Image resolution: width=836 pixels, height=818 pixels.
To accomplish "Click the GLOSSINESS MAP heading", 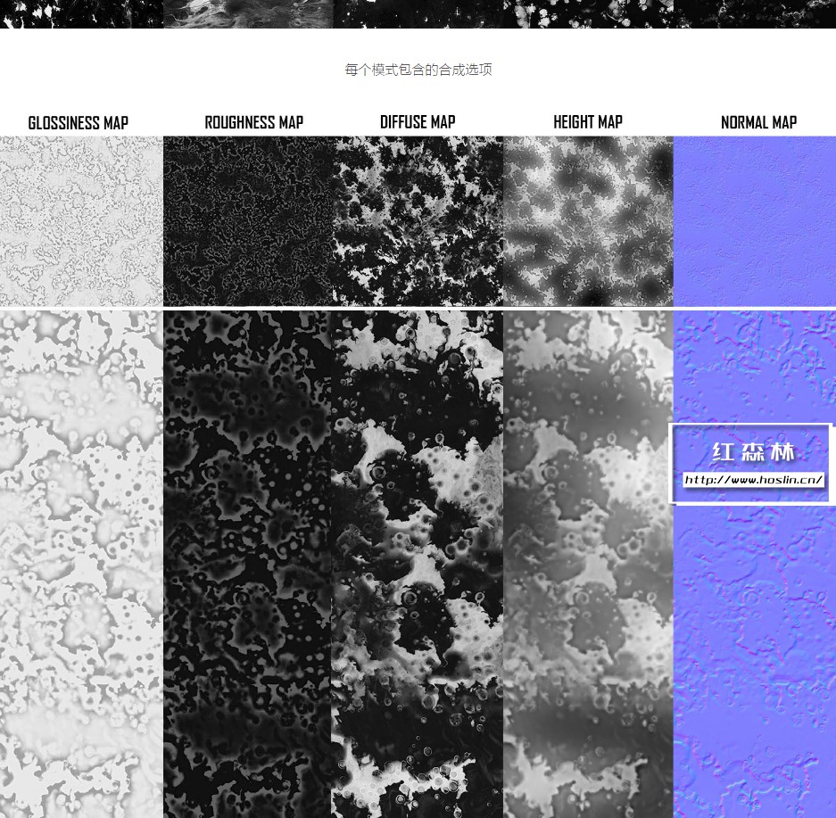I will click(x=78, y=123).
